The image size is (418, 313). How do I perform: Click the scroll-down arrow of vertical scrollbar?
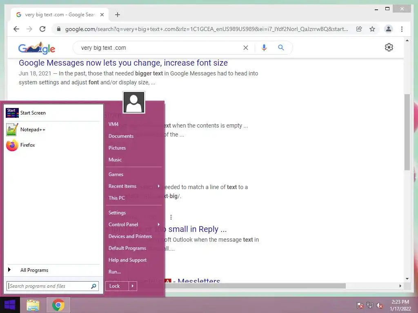tap(407, 279)
